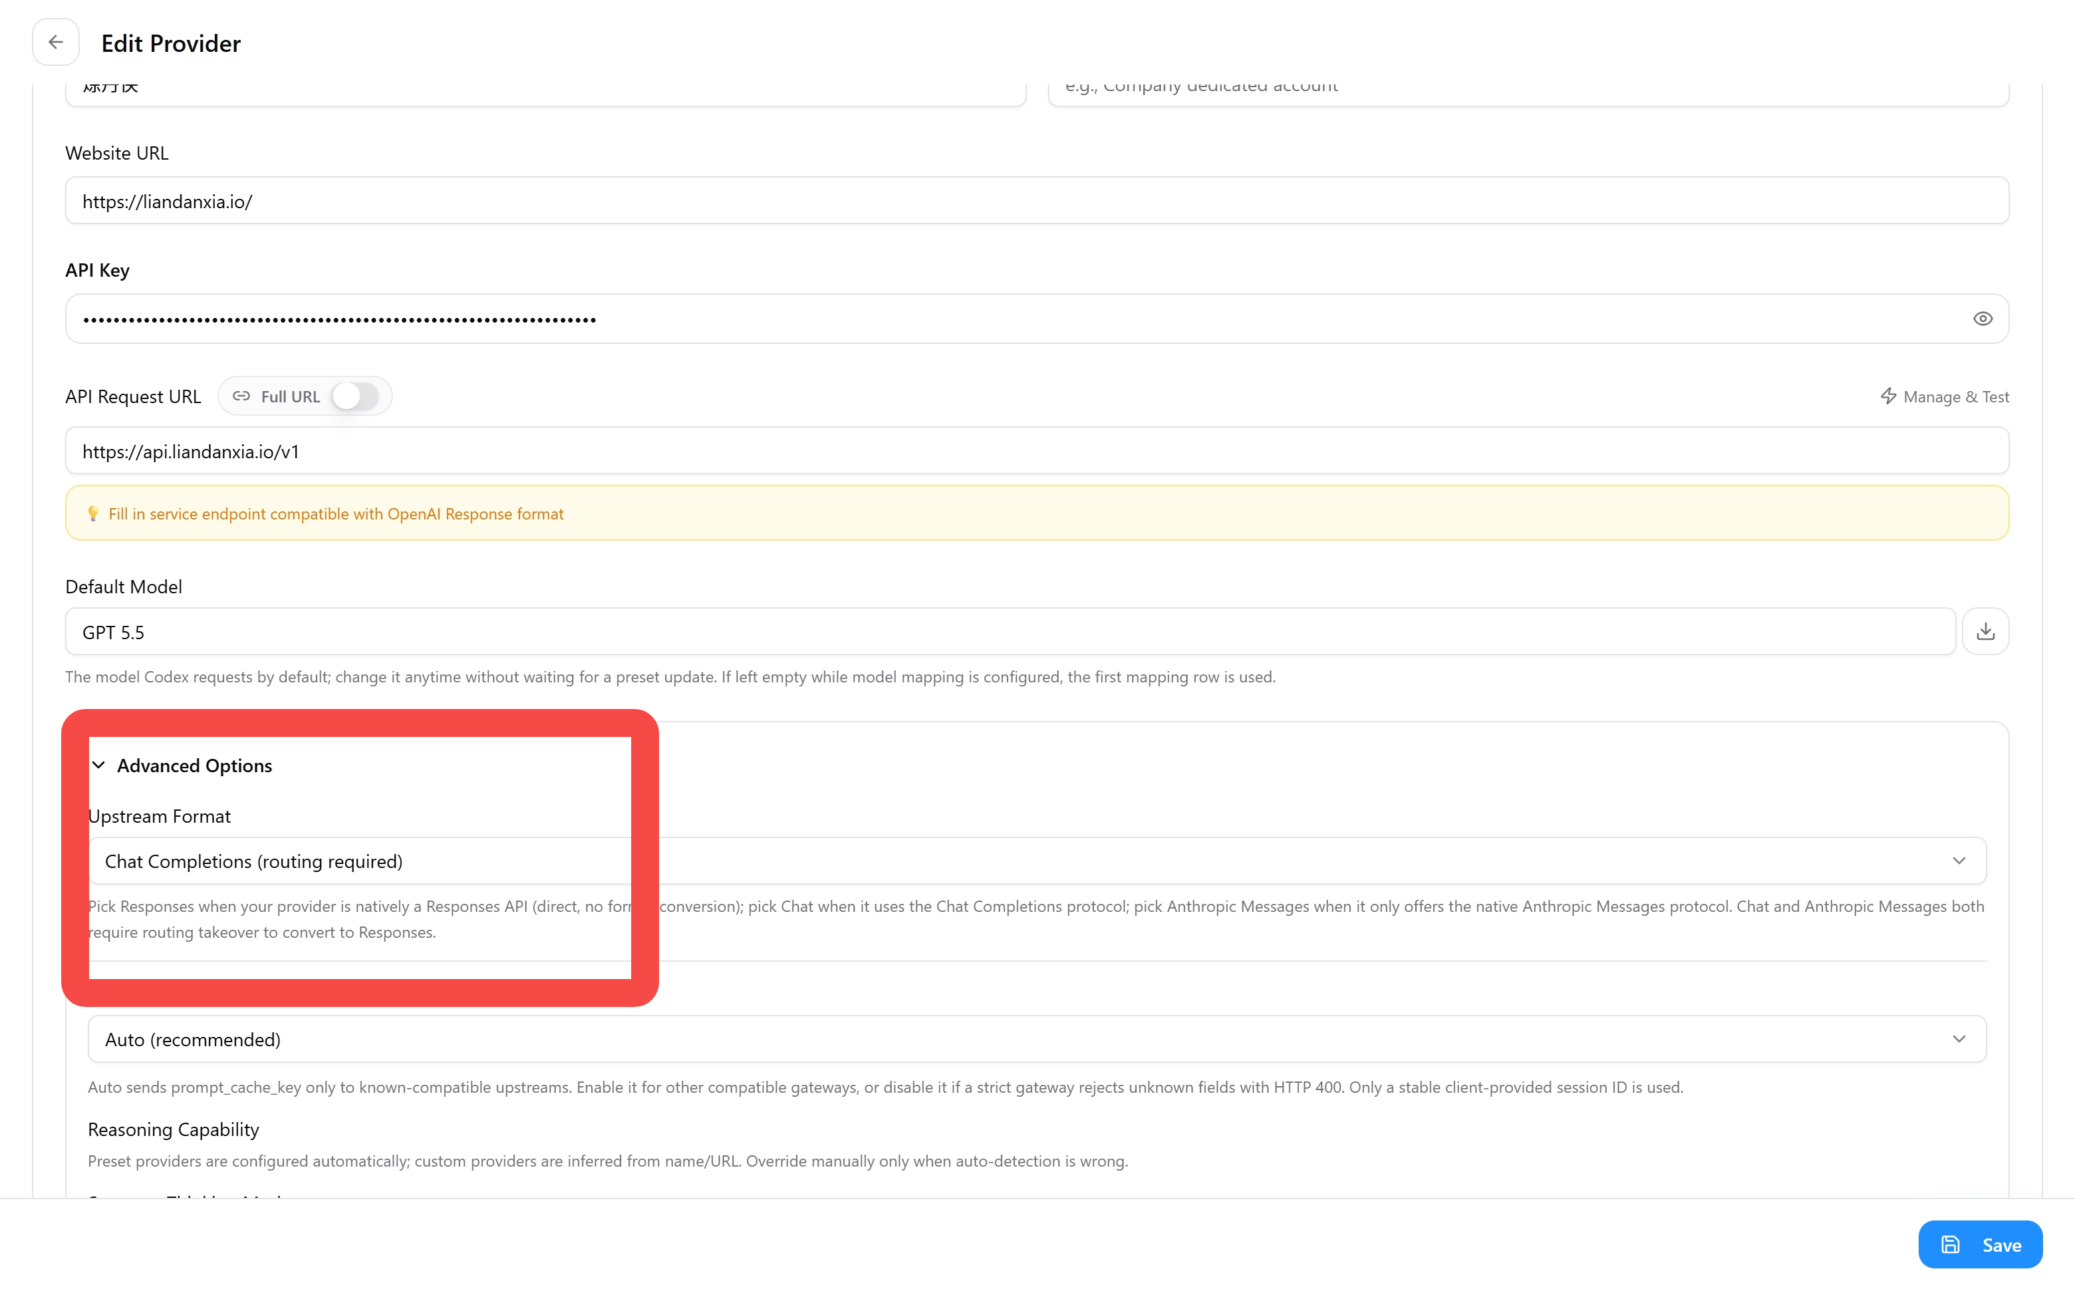Click the 'Upstream Format' label

160,816
